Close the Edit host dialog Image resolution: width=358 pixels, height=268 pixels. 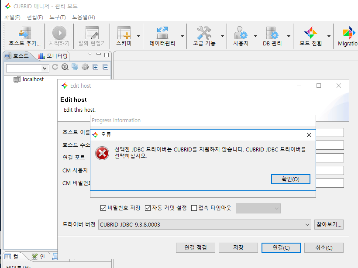click(339, 86)
